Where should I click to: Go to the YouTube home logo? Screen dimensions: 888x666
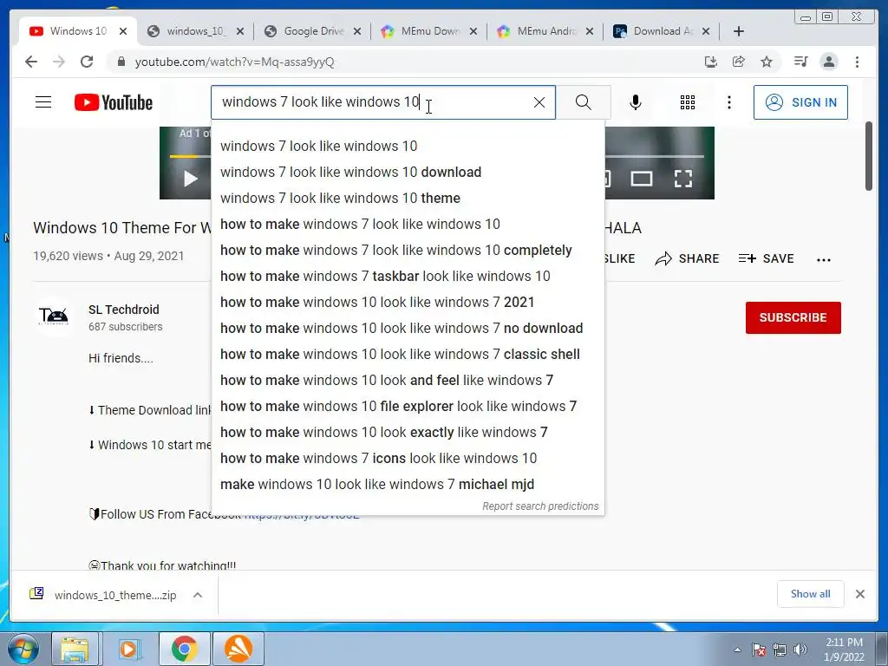click(x=114, y=102)
